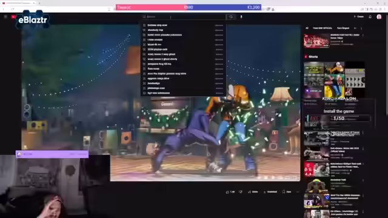Select the All filter chip

pyautogui.click(x=307, y=28)
